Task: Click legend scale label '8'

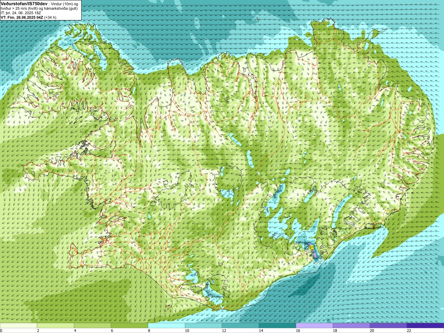Action: 149,331
